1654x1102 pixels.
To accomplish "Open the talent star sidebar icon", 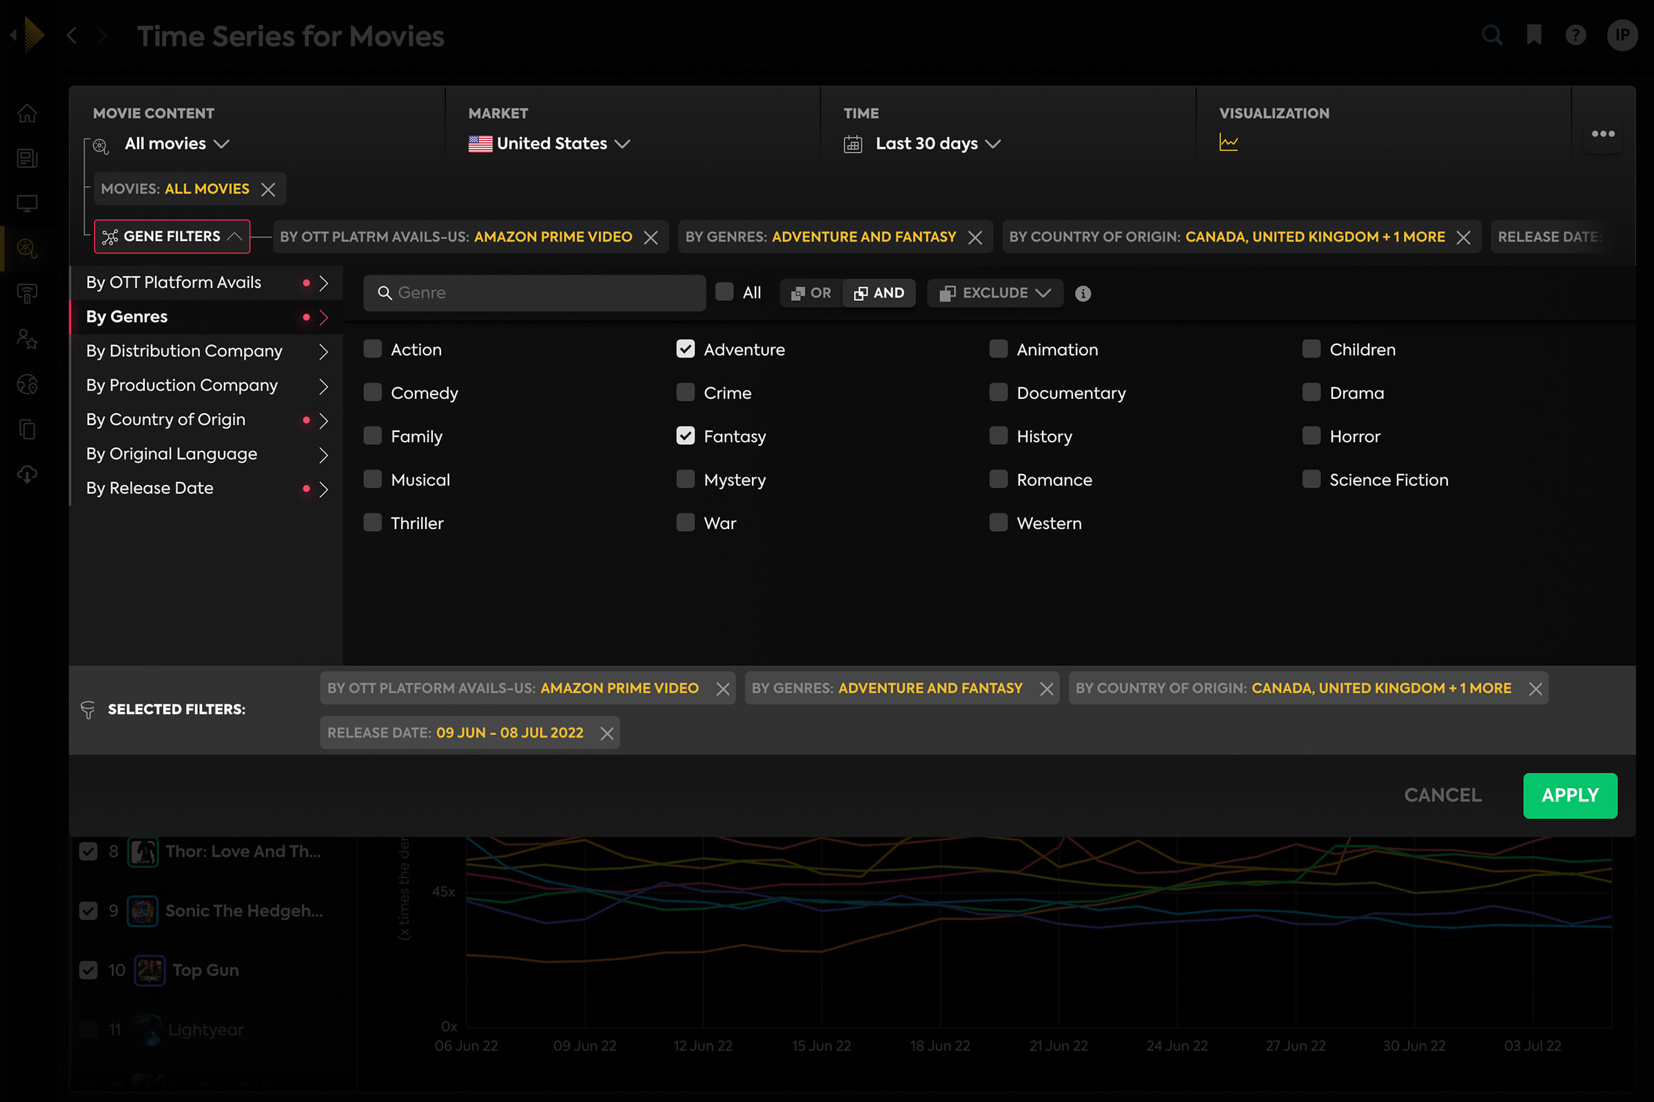I will tap(27, 340).
